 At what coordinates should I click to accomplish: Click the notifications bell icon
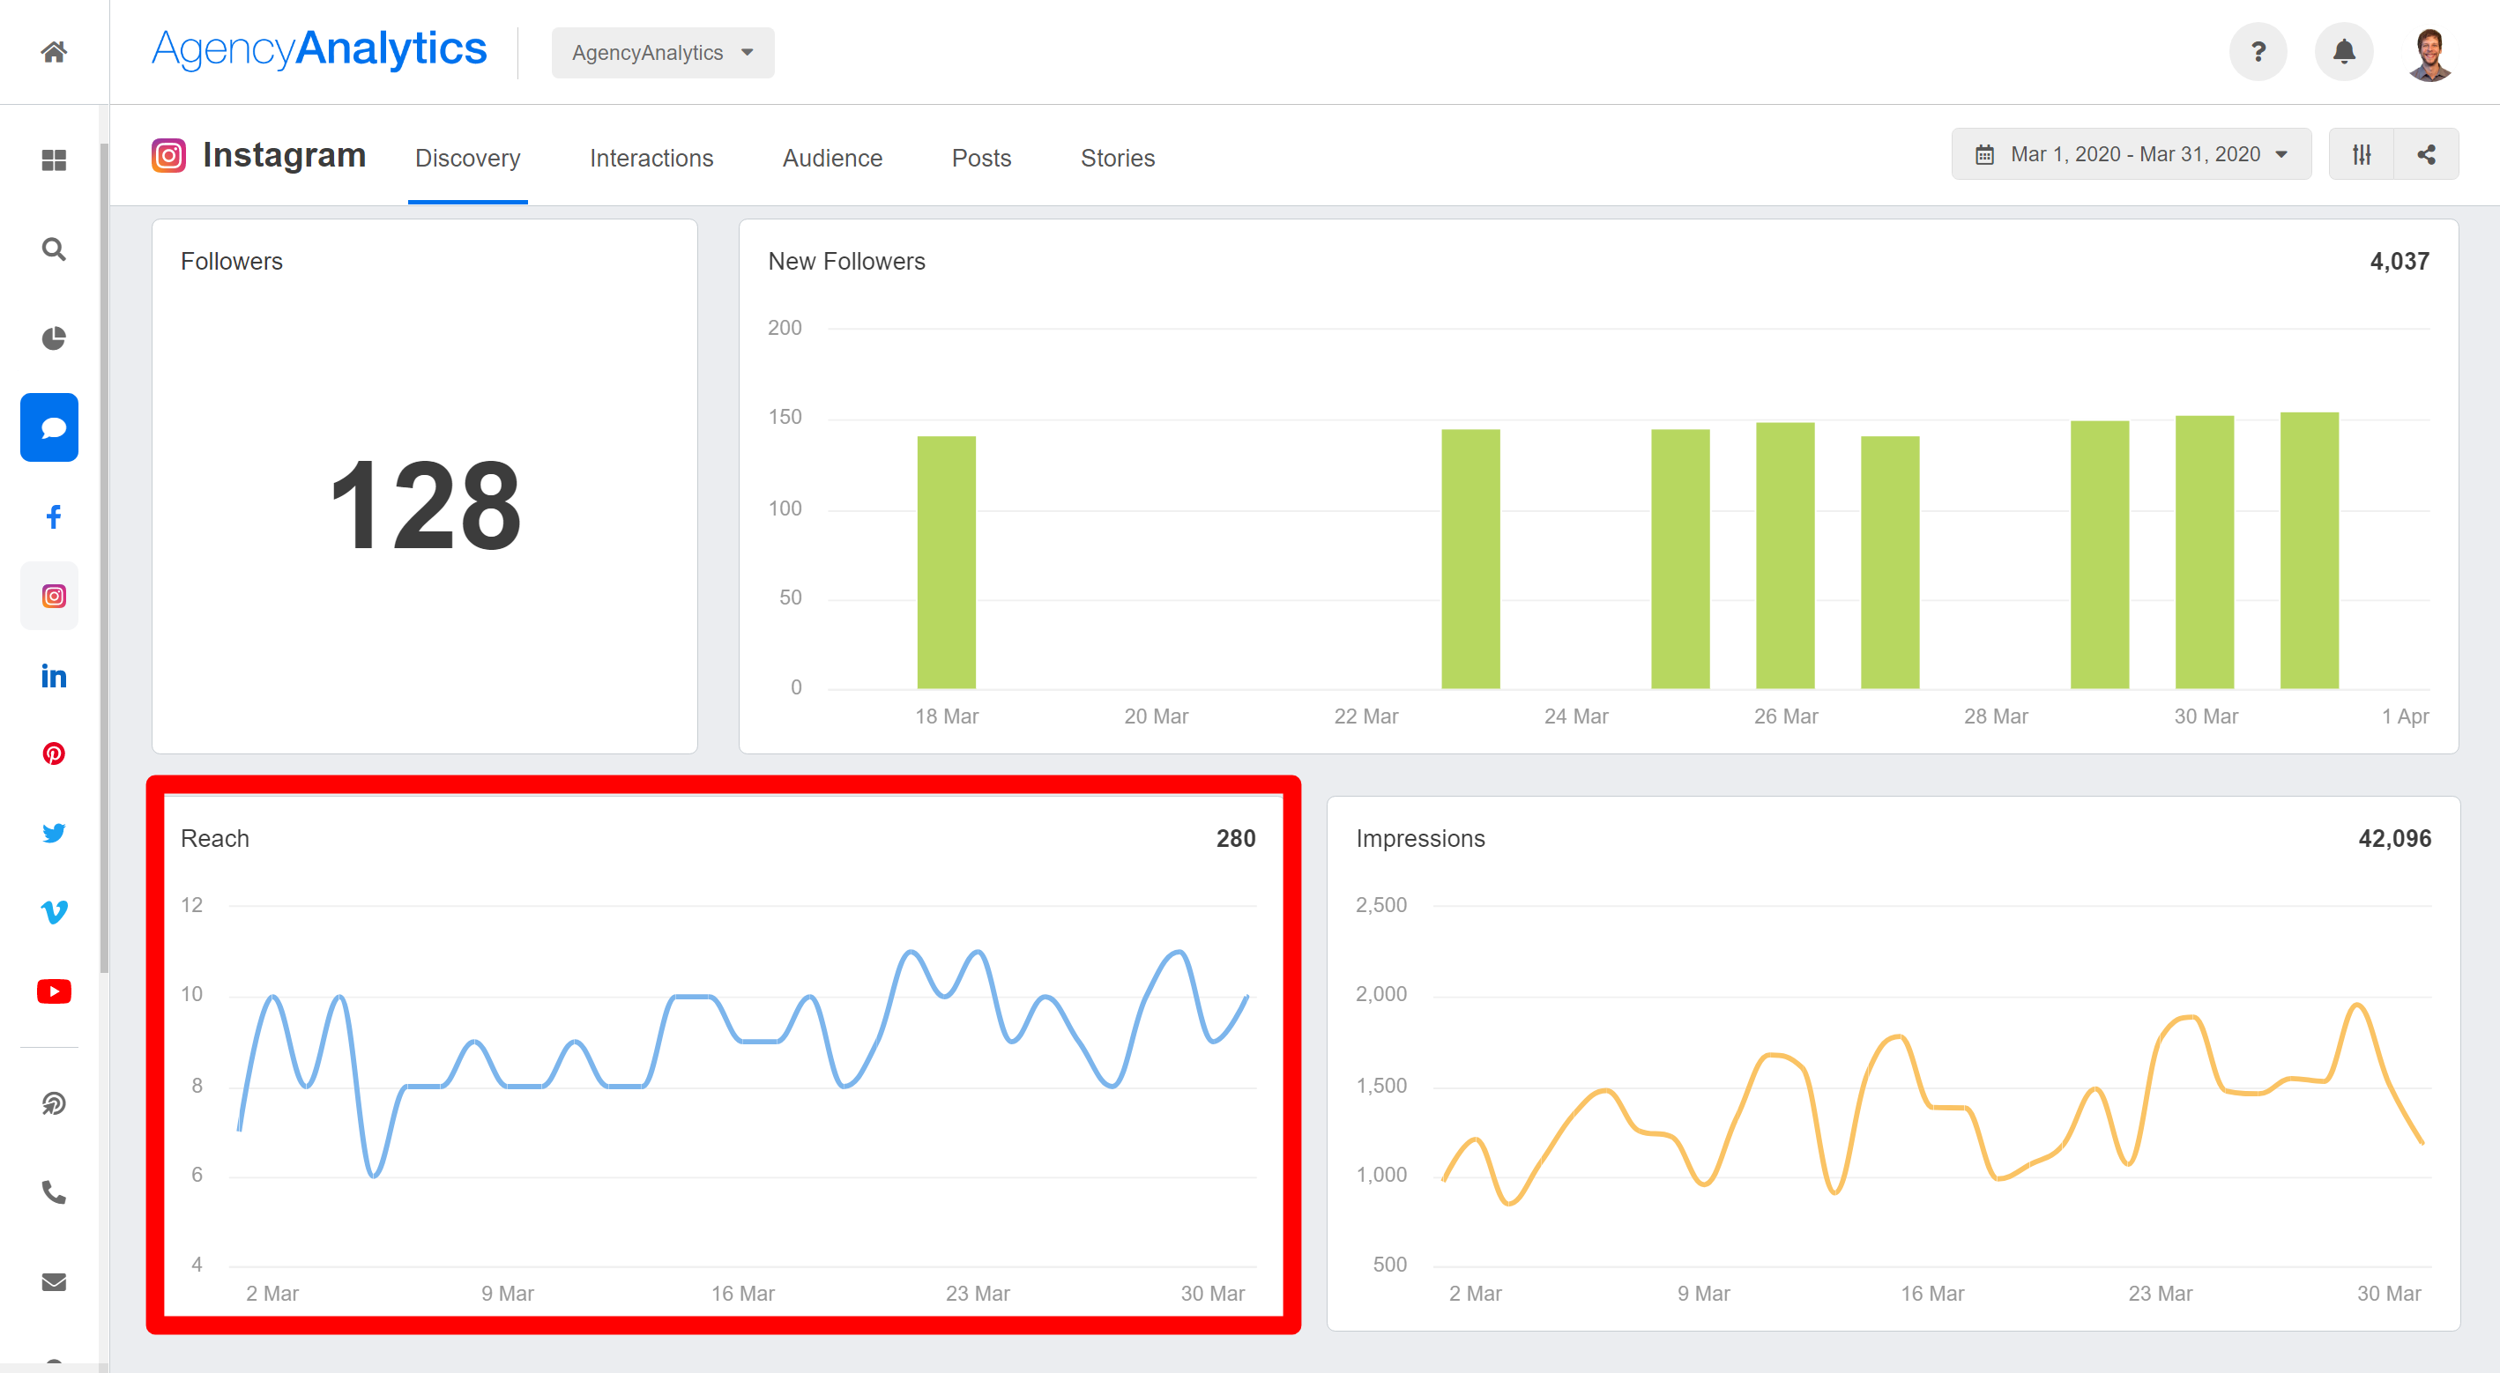2344,52
